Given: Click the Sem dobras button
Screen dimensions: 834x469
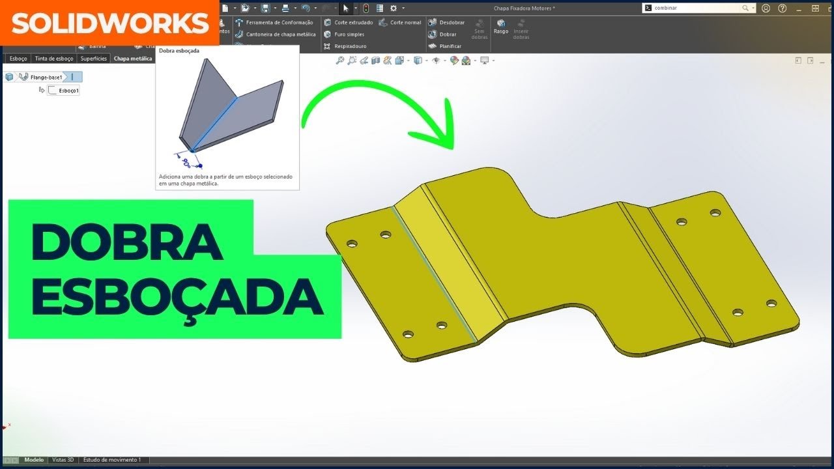Looking at the screenshot, I should click(480, 29).
